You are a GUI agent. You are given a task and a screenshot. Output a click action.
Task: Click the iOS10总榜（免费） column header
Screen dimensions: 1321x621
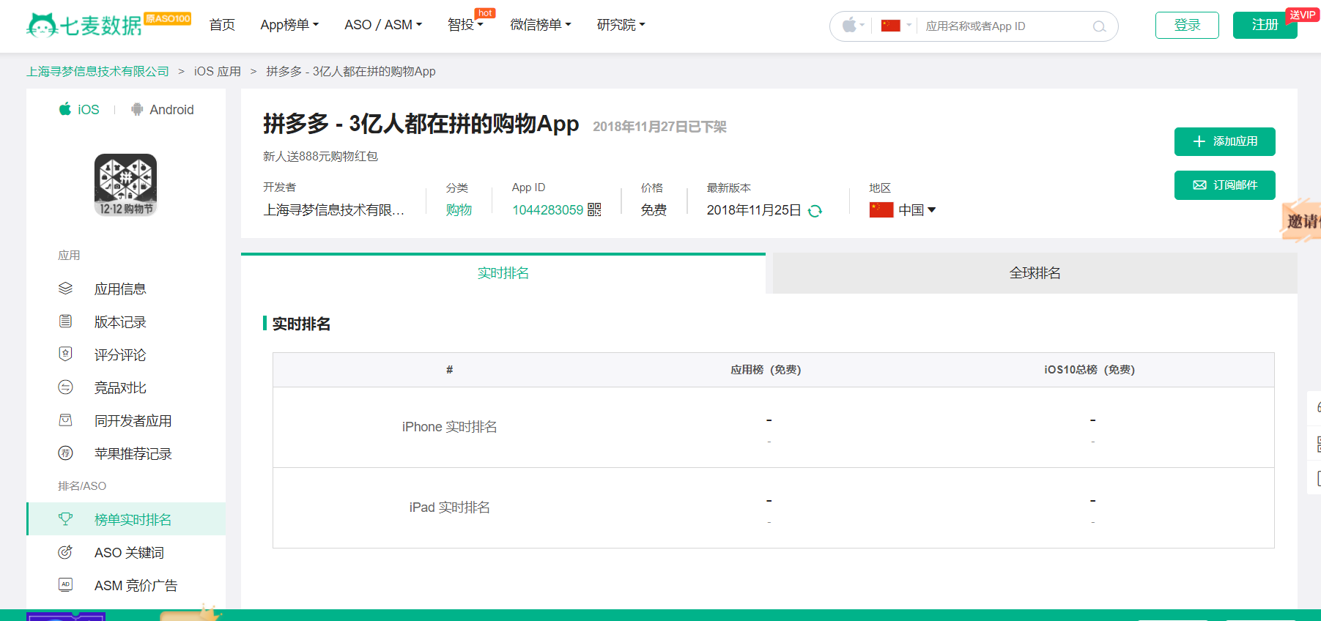1089,370
